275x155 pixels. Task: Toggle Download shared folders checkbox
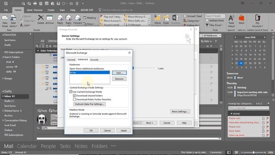coord(74,96)
